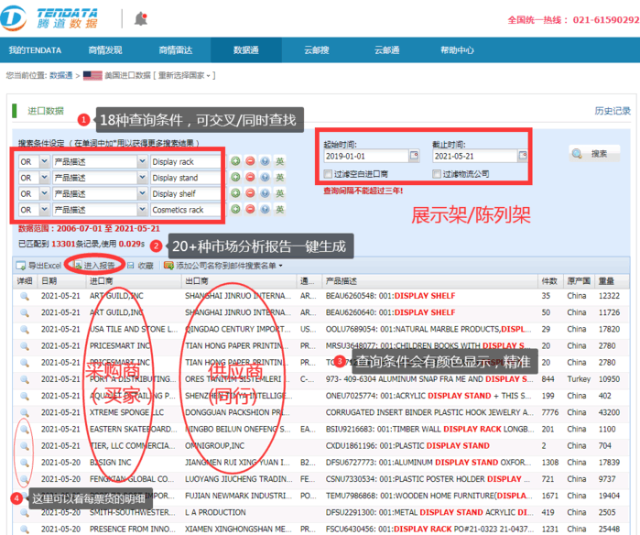640x535 pixels.
Task: Go to 云邮通 tab
Action: point(386,50)
